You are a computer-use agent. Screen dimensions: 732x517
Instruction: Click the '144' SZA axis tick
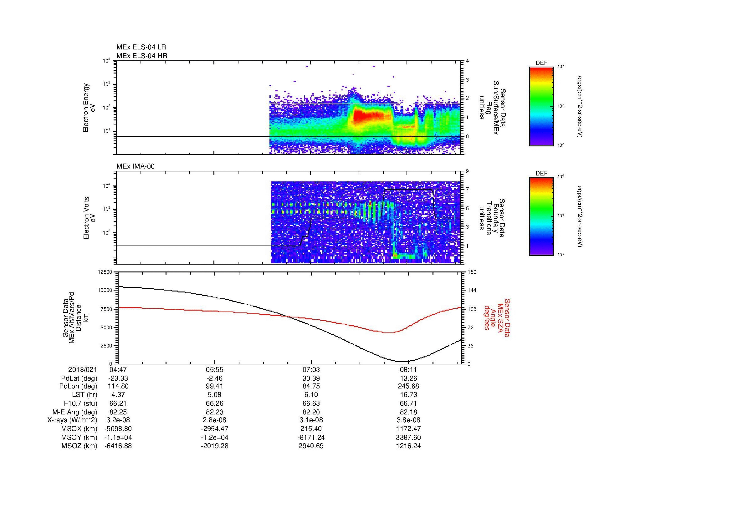472,290
